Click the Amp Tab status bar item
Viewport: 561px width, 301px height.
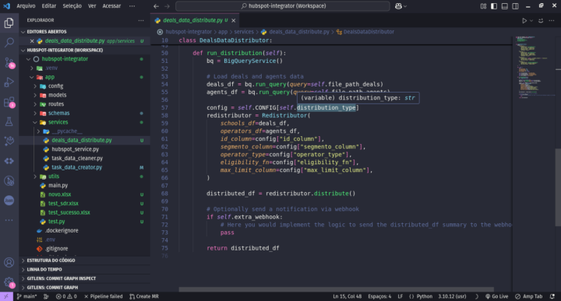pyautogui.click(x=529, y=296)
